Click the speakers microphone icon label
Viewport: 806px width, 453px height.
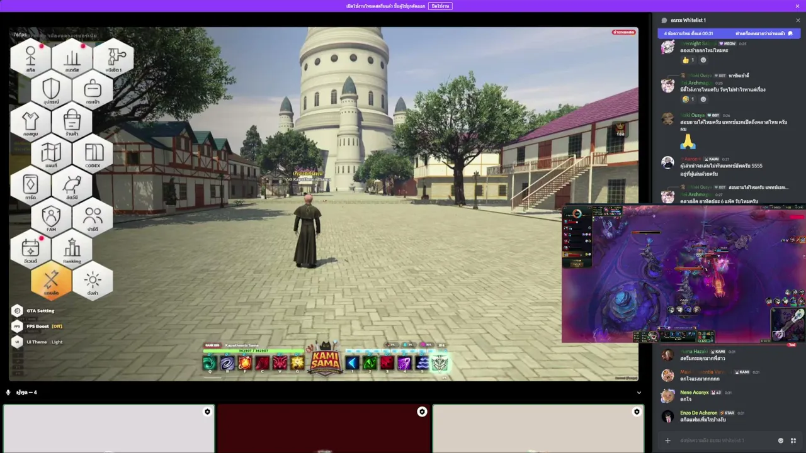(x=8, y=393)
